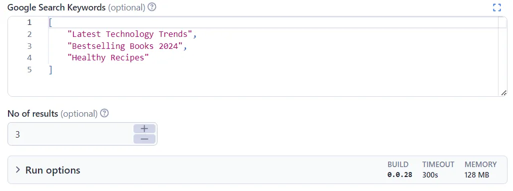
Task: Click the TIMEOUT 300s indicator
Action: [x=438, y=170]
